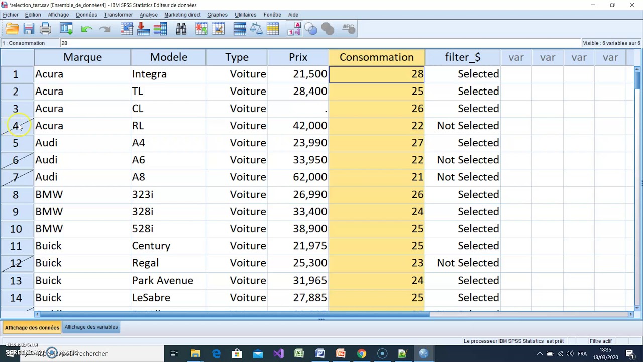Open the Utilitaires menu
Image resolution: width=643 pixels, height=362 pixels.
[x=246, y=15]
